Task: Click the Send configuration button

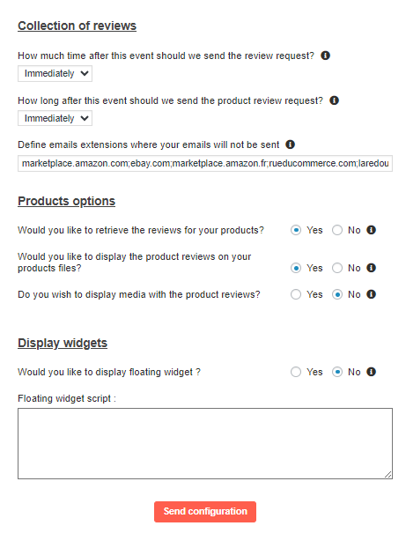Action: (205, 512)
